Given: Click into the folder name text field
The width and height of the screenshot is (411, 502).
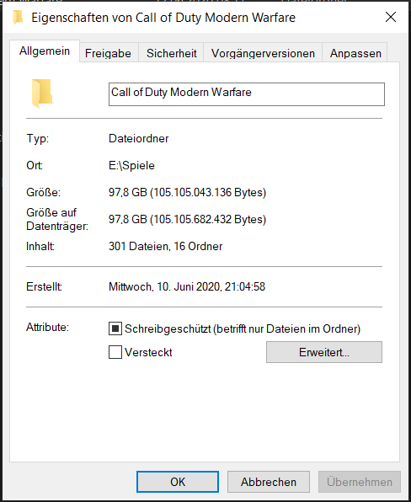Looking at the screenshot, I should point(247,94).
